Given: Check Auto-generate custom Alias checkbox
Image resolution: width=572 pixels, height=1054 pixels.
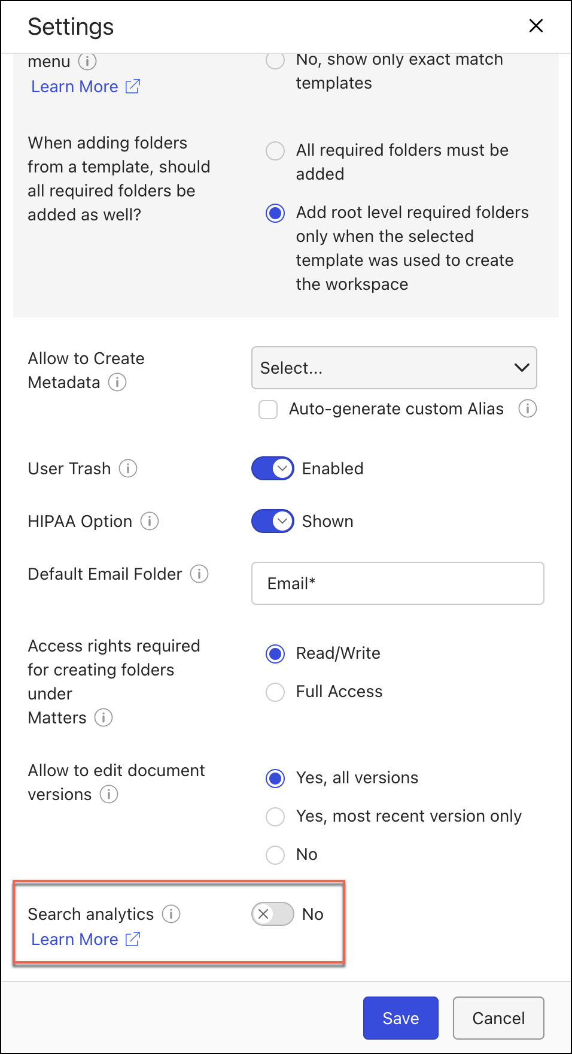Looking at the screenshot, I should (268, 410).
